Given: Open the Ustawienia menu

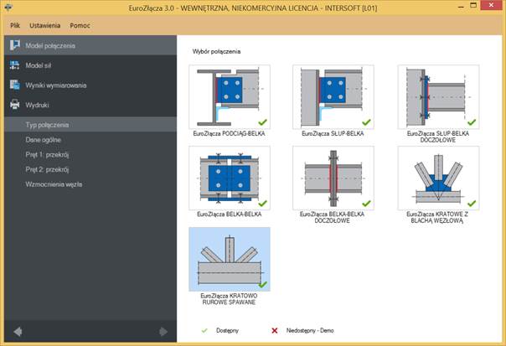Looking at the screenshot, I should (45, 25).
